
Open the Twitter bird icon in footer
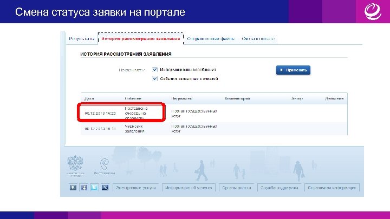click(94, 188)
